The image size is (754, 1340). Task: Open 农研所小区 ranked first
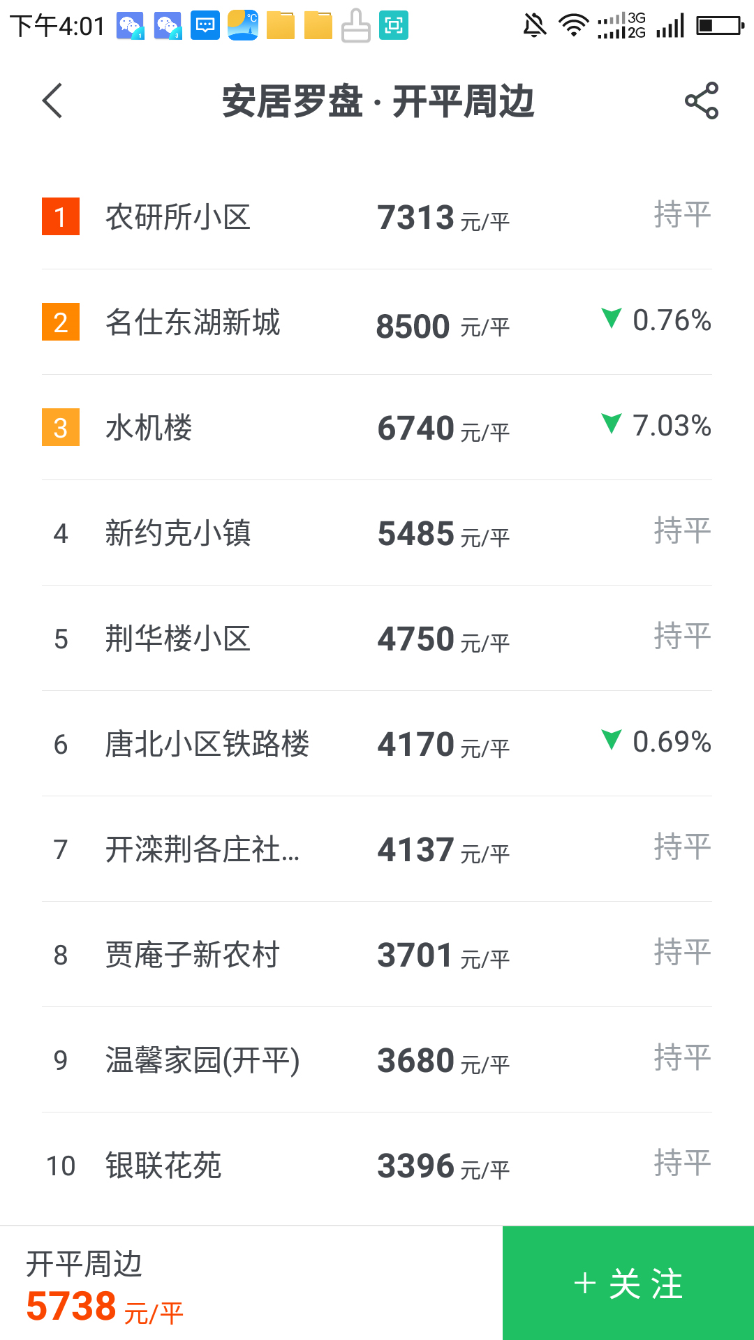178,217
